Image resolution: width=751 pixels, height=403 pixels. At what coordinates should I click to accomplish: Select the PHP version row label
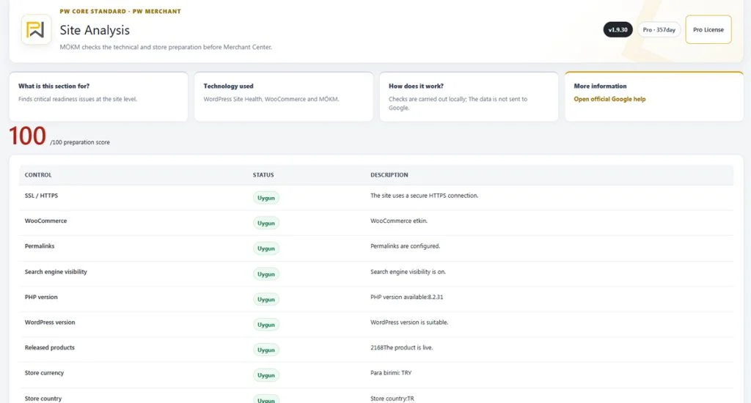(41, 297)
